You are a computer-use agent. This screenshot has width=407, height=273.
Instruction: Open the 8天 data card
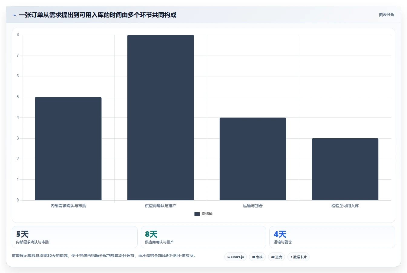(x=203, y=237)
